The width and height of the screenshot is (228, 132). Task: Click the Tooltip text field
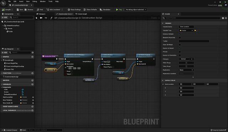point(194,41)
